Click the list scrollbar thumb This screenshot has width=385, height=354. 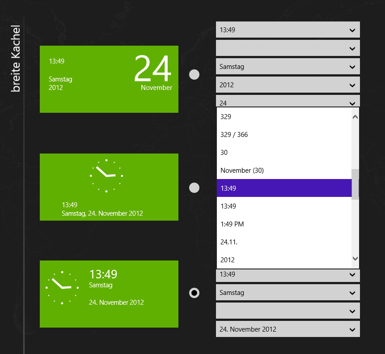(x=355, y=184)
